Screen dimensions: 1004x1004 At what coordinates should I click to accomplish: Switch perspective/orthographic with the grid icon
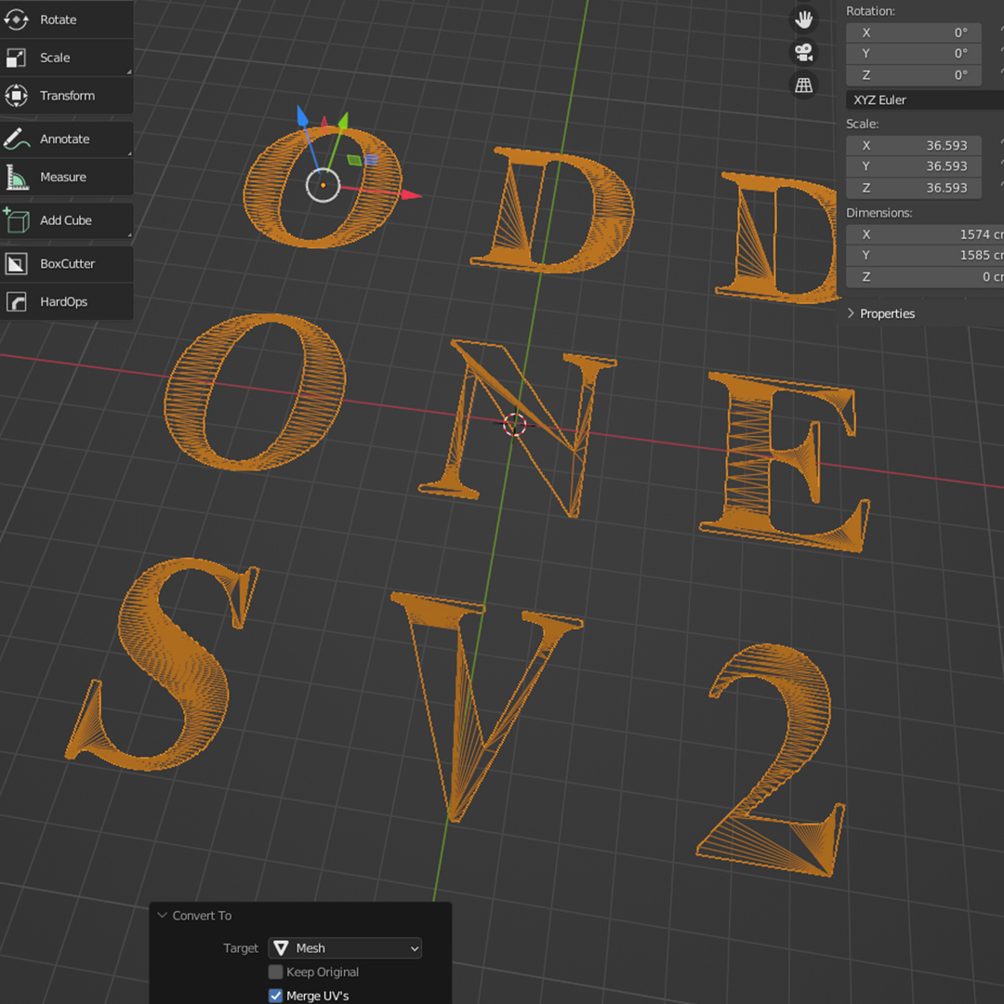coord(803,86)
